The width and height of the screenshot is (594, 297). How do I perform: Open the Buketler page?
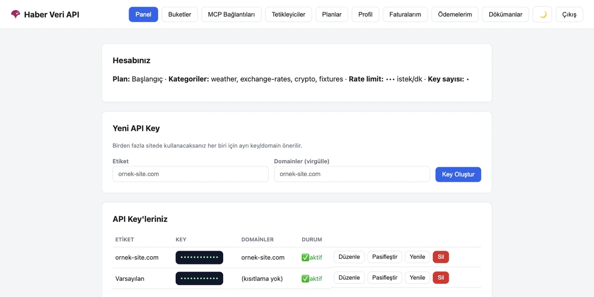coord(180,14)
